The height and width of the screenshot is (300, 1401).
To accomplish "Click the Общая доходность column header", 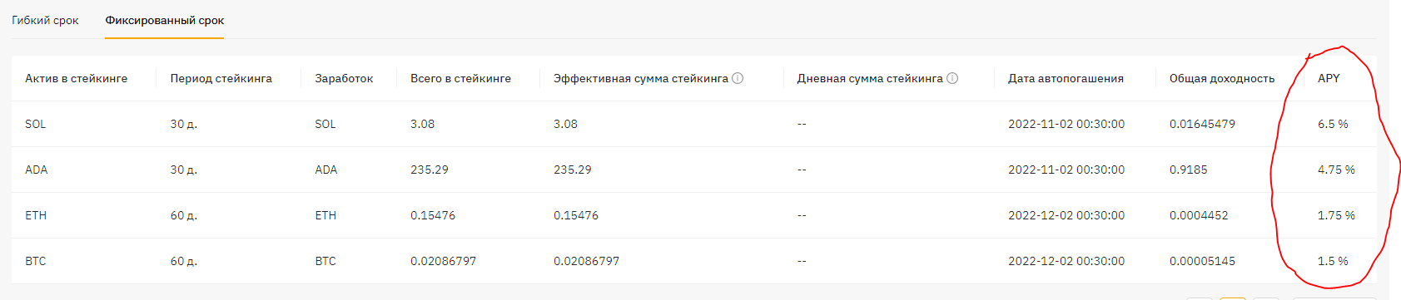I will click(1222, 78).
